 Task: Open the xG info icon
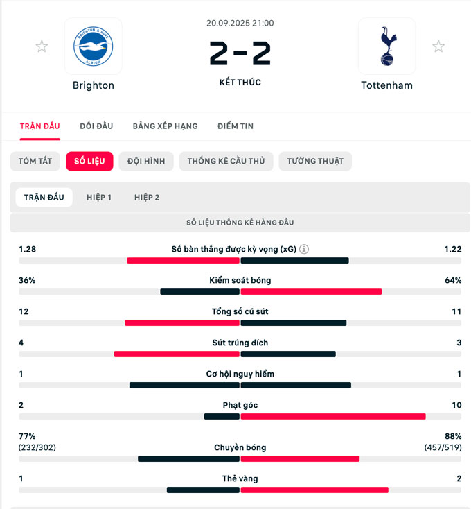coord(304,250)
